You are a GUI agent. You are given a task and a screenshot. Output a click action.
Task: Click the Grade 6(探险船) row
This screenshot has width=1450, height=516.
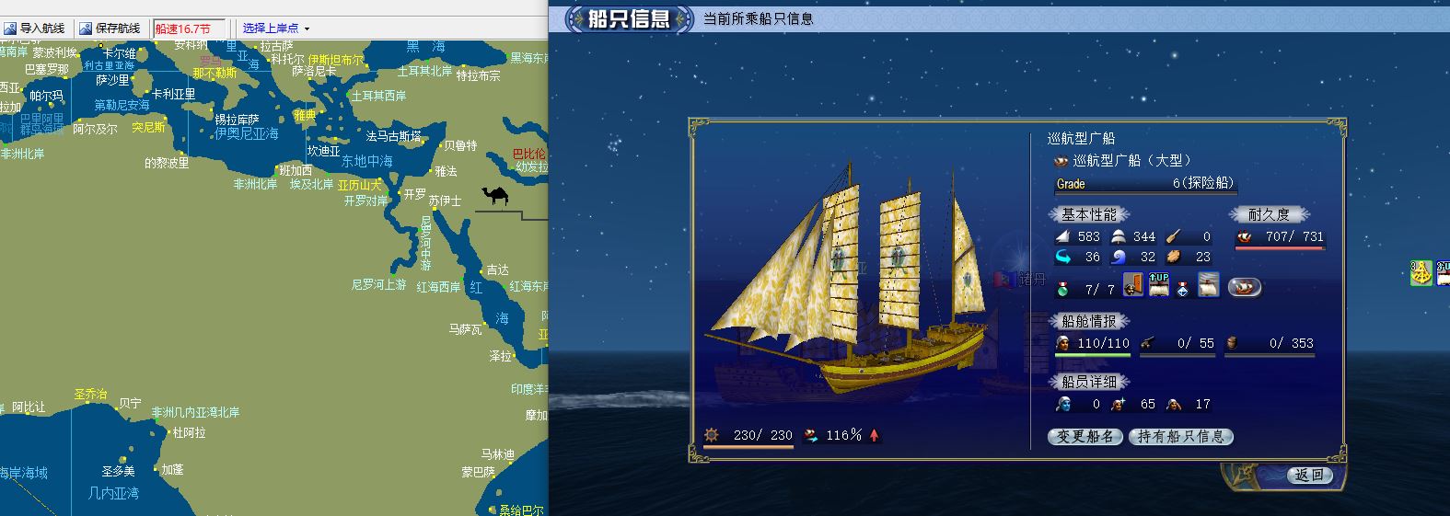pyautogui.click(x=1145, y=185)
